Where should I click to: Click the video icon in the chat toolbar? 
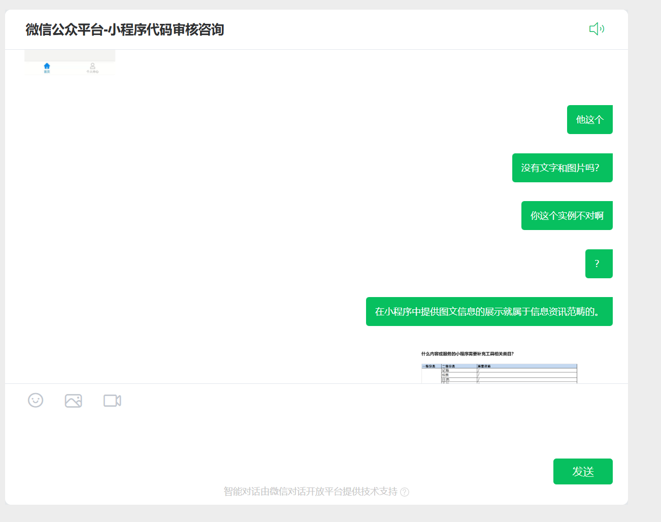pos(112,401)
